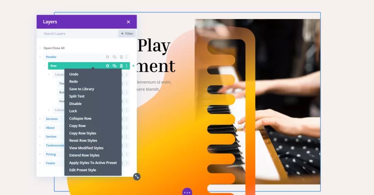Select Reset Row Styles
Image resolution: width=374 pixels, height=195 pixels.
(83, 141)
